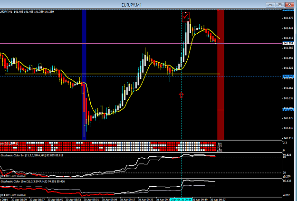Click the 30 Apr 08:37 time axis label
The image size is (297, 201).
click(37, 200)
